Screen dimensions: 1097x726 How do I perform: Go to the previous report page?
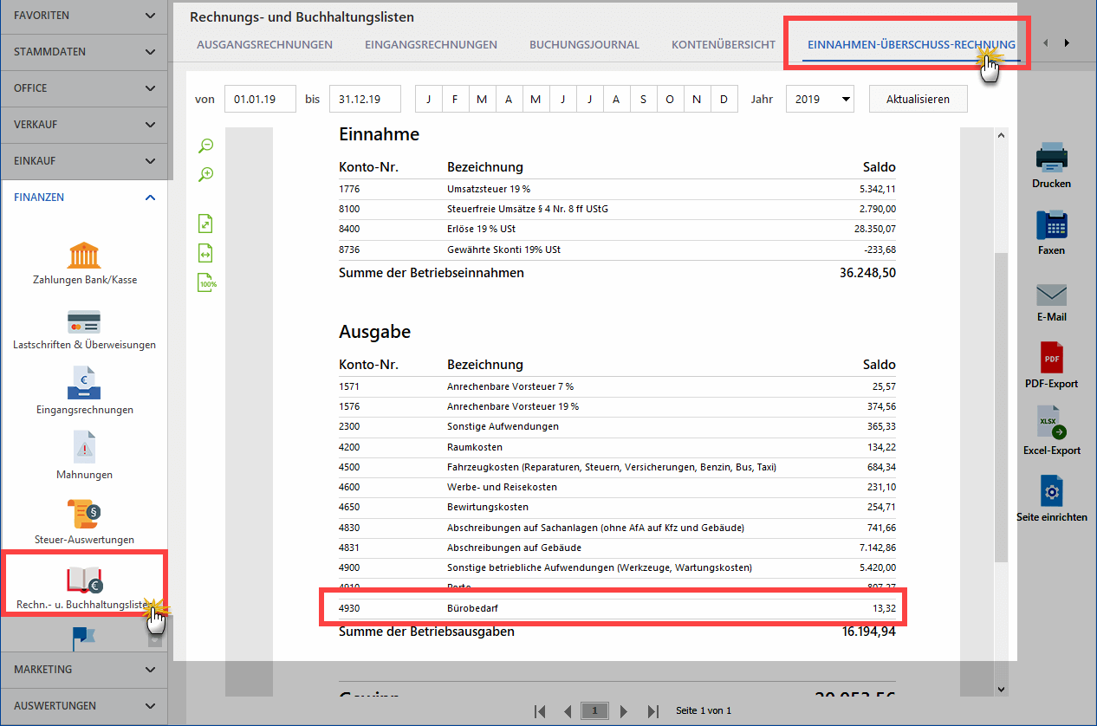568,711
